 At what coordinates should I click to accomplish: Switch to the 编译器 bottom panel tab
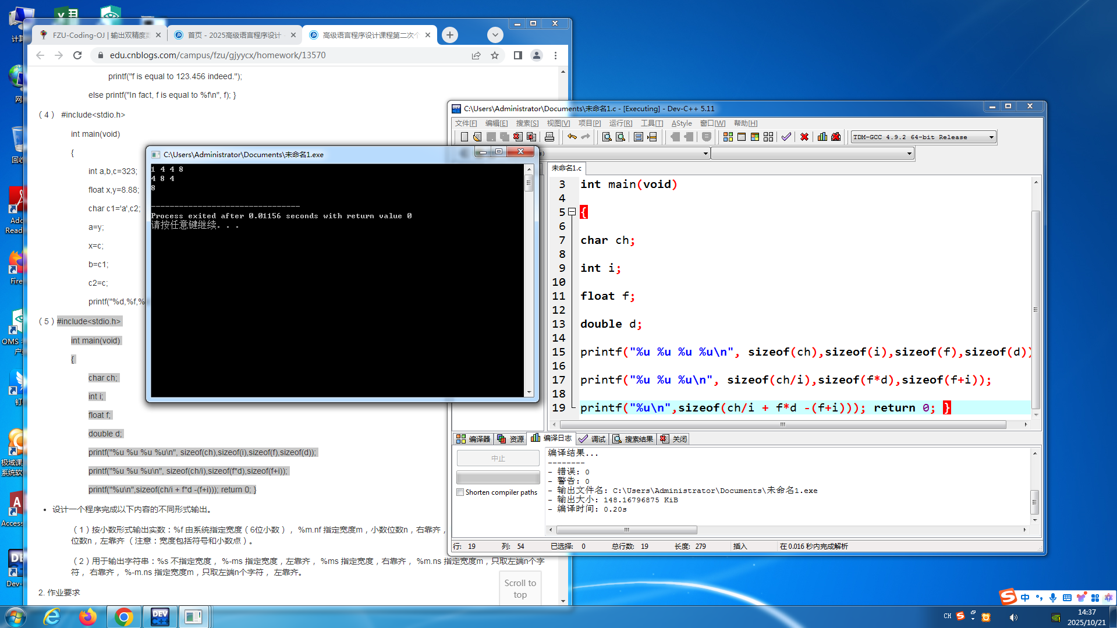[473, 439]
